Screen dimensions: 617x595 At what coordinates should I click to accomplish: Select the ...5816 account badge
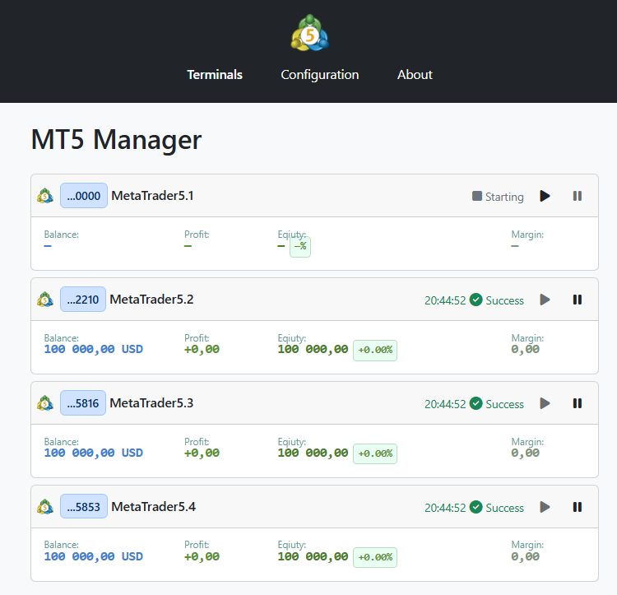click(x=83, y=403)
